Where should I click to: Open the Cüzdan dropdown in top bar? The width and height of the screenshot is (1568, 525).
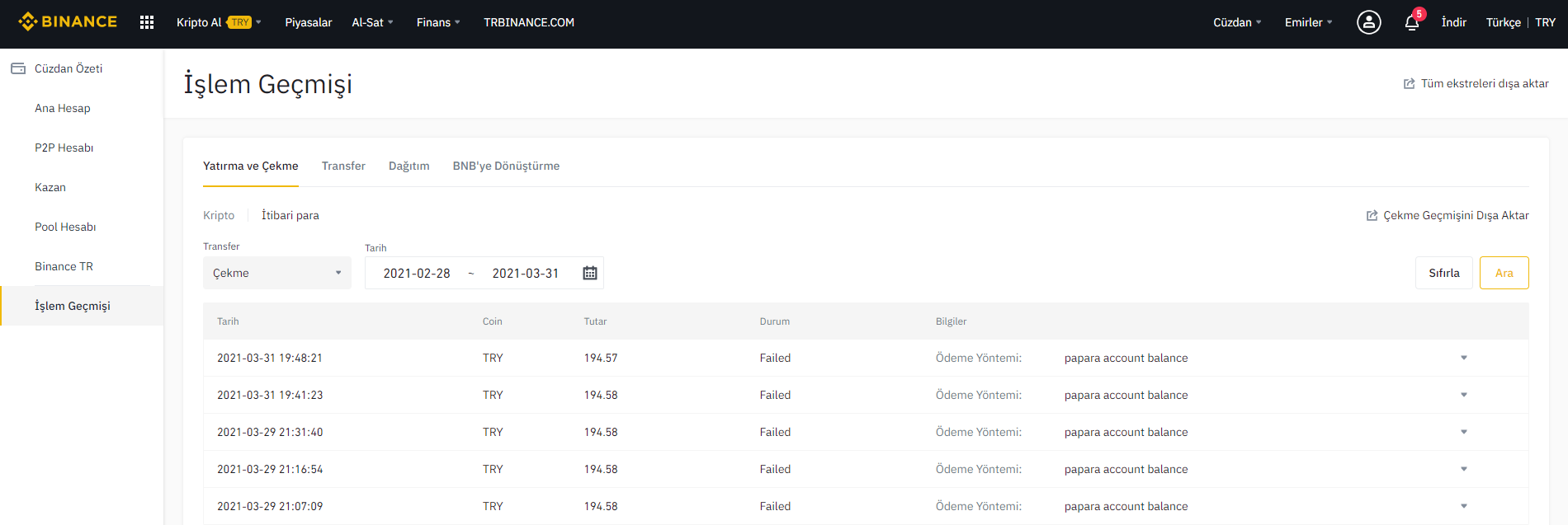coord(1236,22)
